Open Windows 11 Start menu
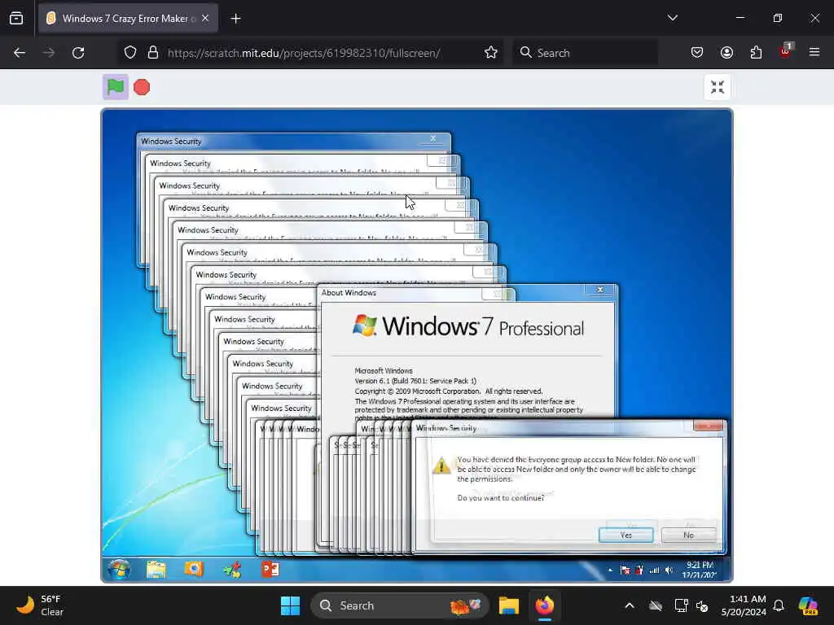Screen dimensions: 834x625 pos(291,605)
